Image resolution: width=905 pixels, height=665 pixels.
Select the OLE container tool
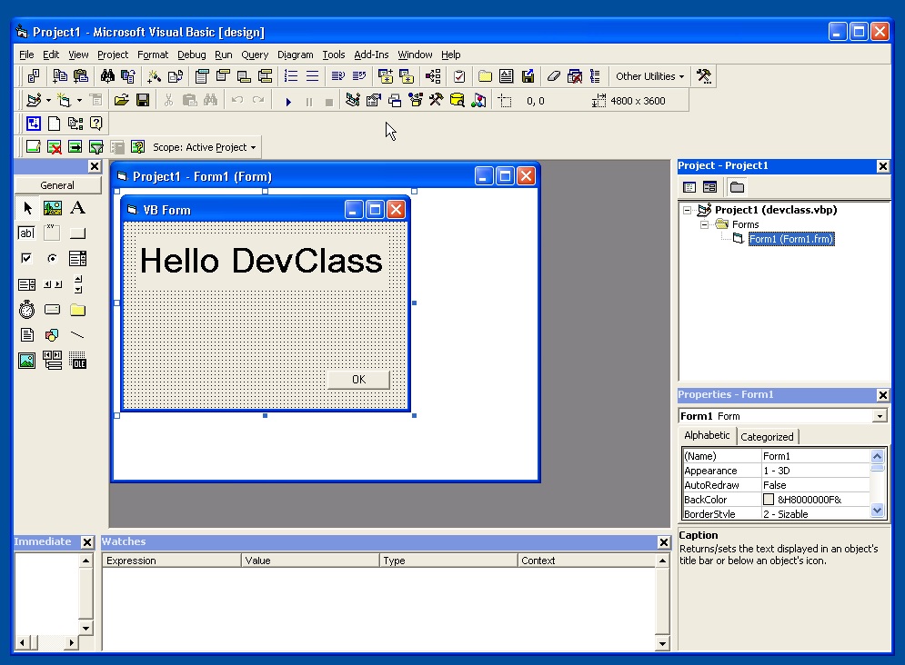pos(77,360)
